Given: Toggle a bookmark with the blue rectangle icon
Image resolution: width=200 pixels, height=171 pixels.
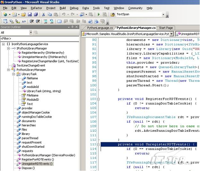Looking at the screenshot, I should pos(59,21).
